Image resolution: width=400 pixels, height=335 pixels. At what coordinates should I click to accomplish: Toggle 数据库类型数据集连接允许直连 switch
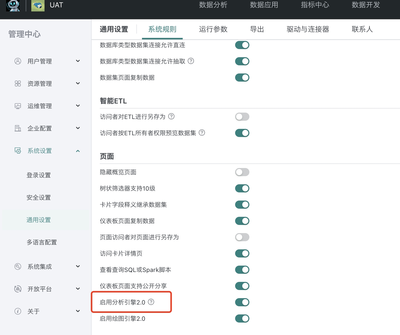pos(242,45)
